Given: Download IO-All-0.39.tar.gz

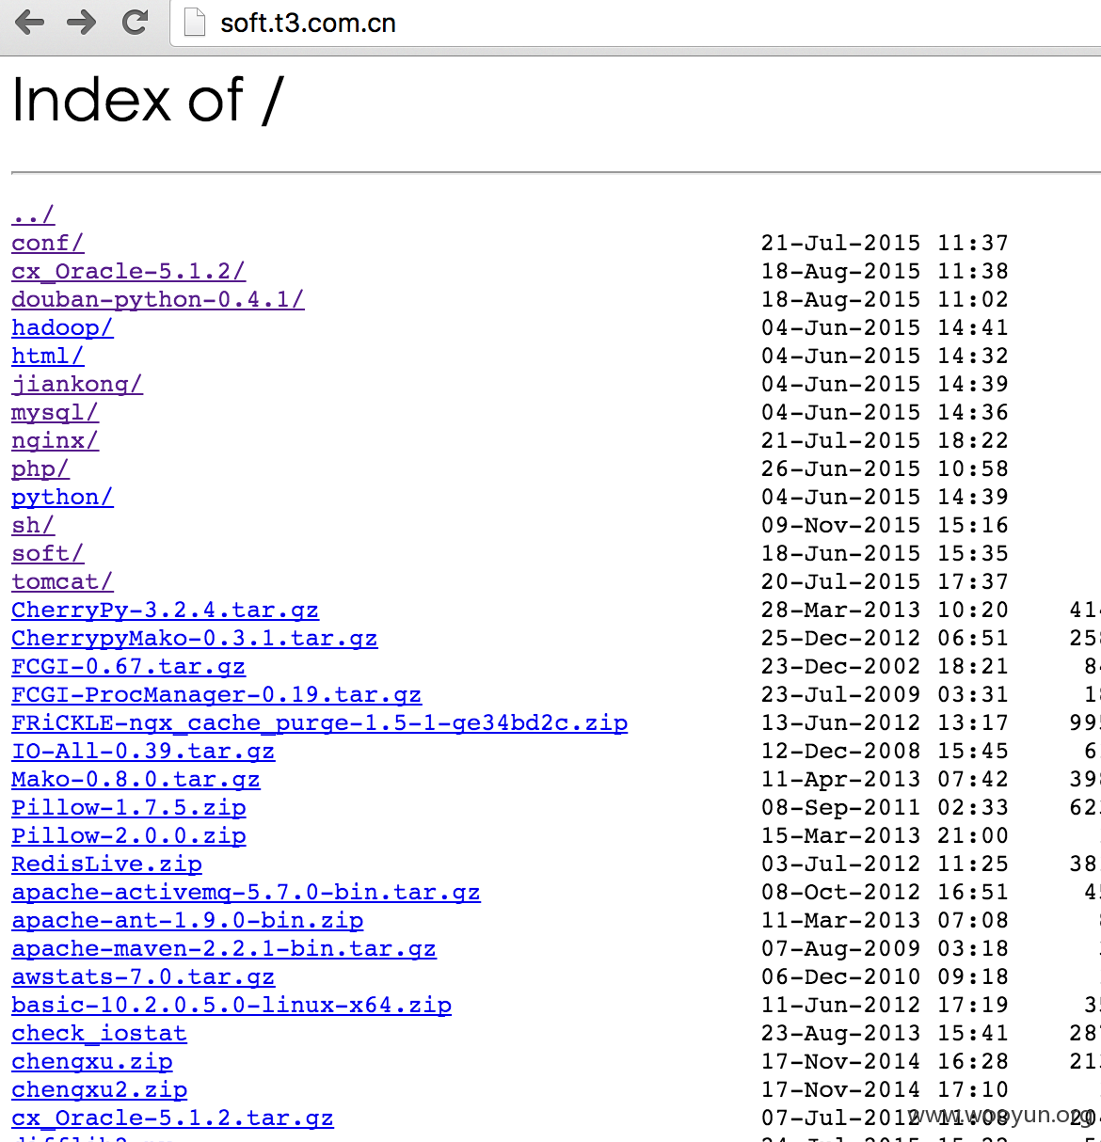Looking at the screenshot, I should (143, 751).
